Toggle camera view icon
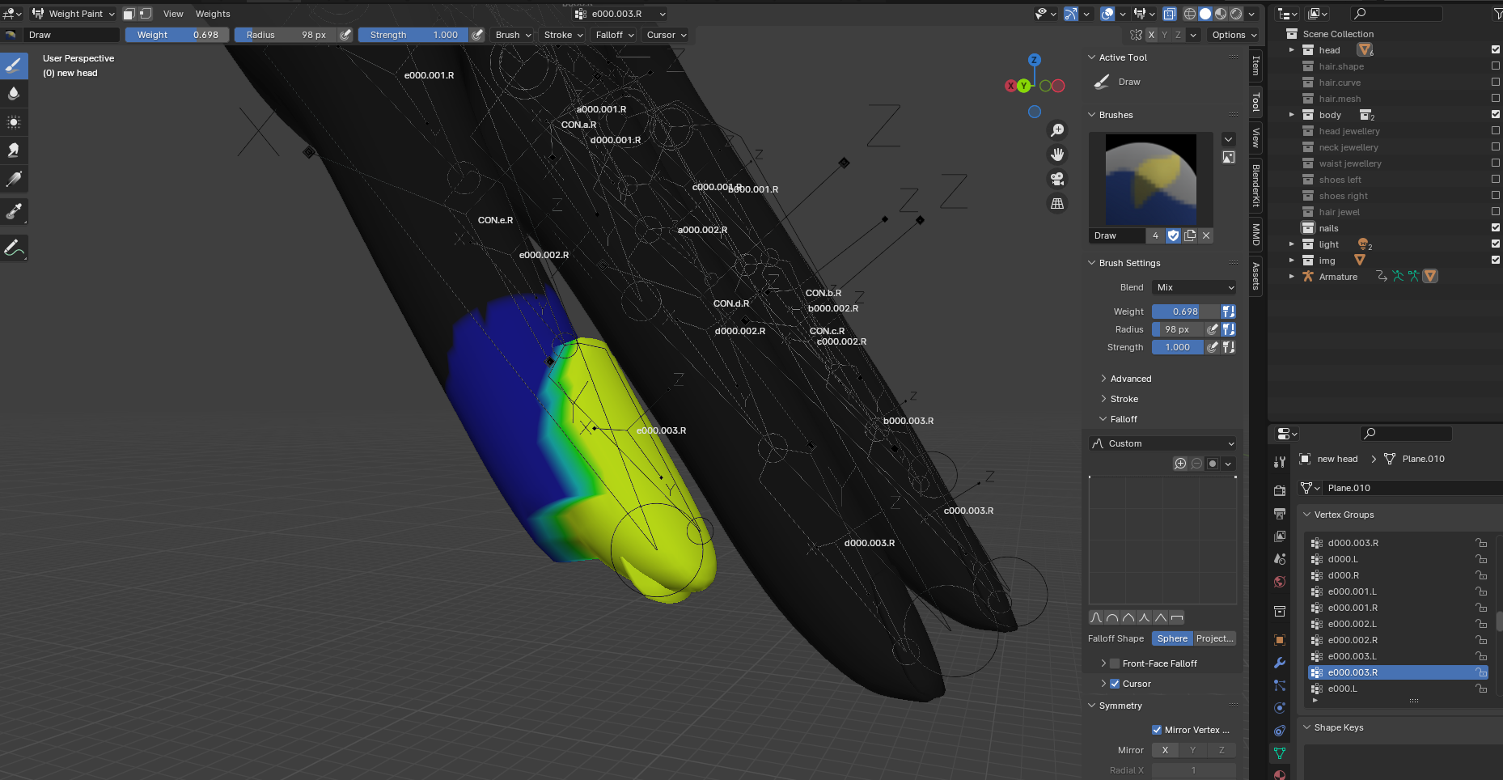Image resolution: width=1503 pixels, height=780 pixels. [1057, 179]
